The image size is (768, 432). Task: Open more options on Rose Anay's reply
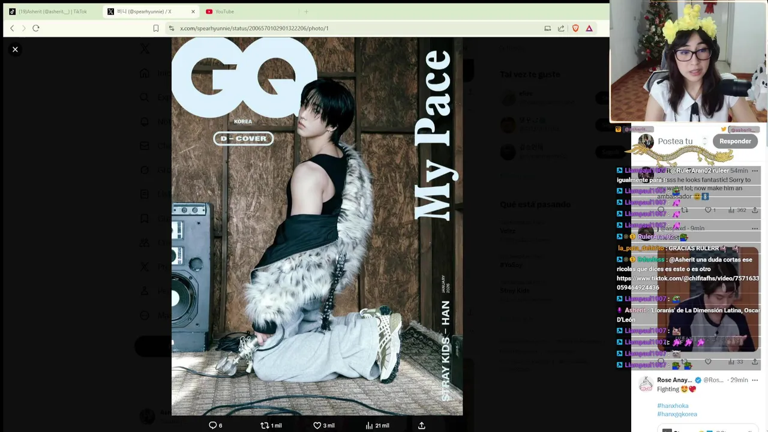(x=755, y=380)
